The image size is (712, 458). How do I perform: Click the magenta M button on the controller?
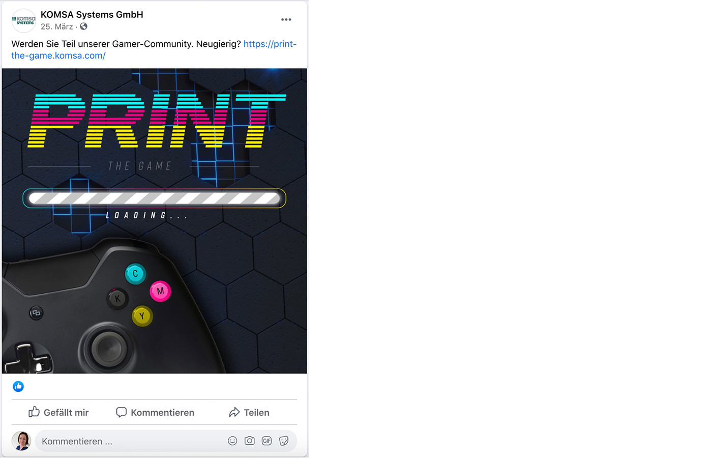pos(160,291)
